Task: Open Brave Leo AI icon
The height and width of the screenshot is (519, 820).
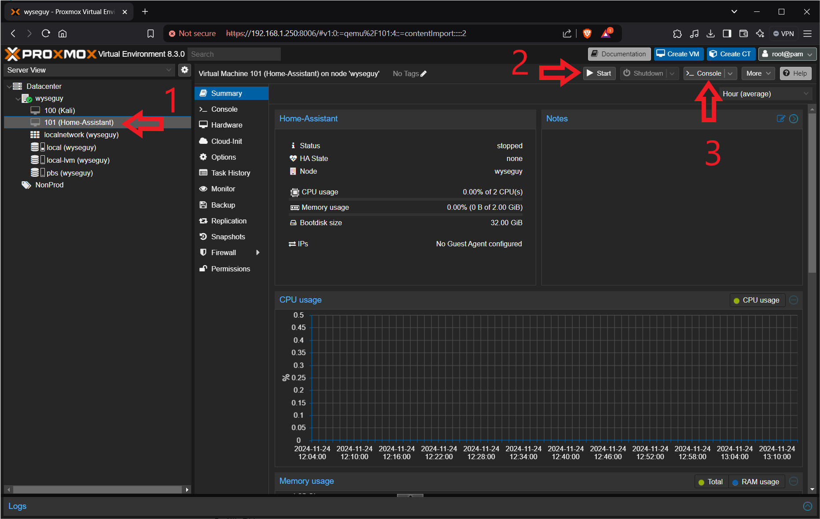Action: coord(760,33)
